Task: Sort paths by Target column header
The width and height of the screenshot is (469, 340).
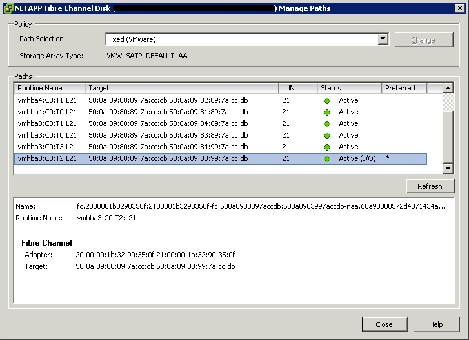Action: click(x=181, y=88)
